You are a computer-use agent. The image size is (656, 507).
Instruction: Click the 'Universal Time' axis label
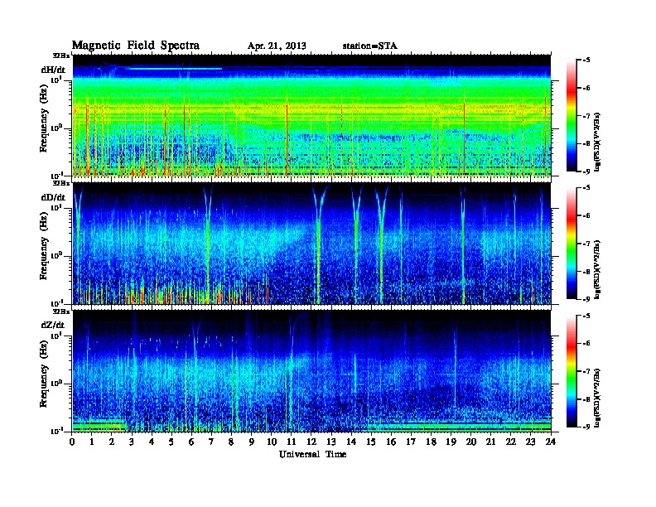tap(312, 454)
